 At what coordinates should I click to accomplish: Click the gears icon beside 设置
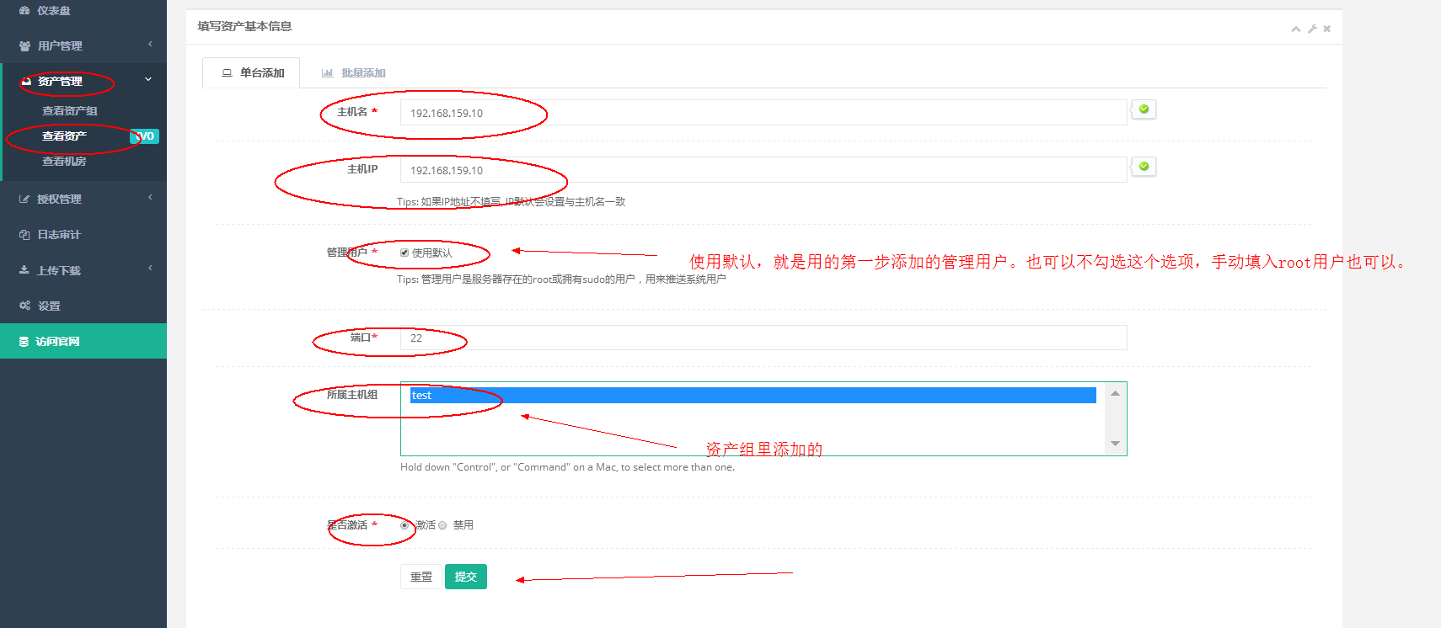(x=24, y=306)
